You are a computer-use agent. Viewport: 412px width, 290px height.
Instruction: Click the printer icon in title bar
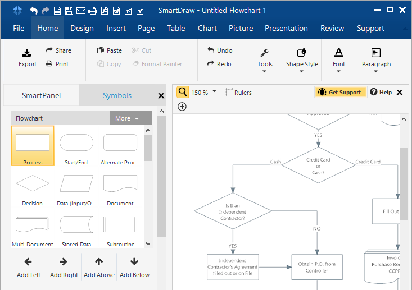pyautogui.click(x=93, y=11)
